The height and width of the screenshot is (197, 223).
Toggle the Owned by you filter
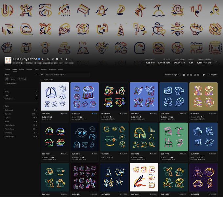coord(10,84)
